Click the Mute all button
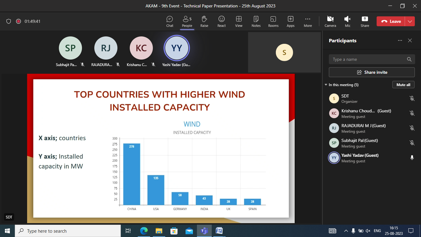 (403, 85)
